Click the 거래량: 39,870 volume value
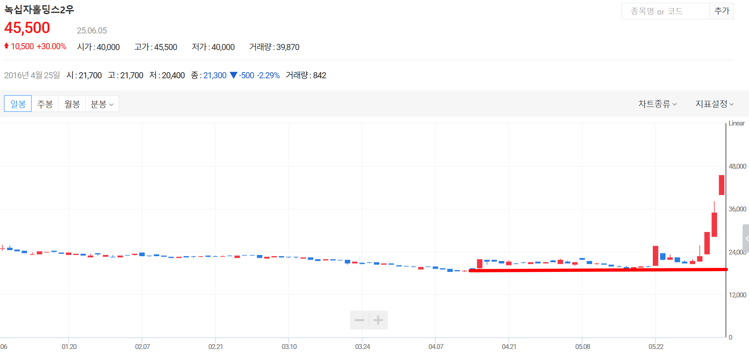749x353 pixels. click(x=274, y=47)
